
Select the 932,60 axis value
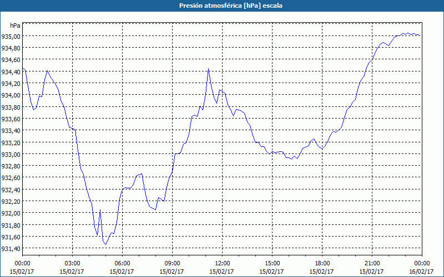tap(11, 178)
